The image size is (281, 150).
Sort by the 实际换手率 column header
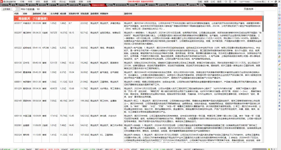pyautogui.click(x=74, y=13)
